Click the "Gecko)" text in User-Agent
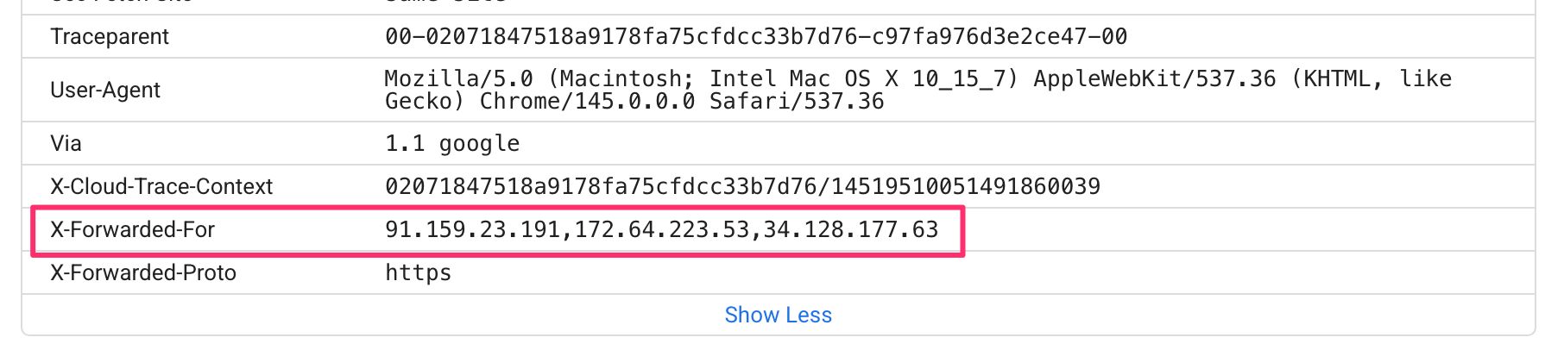 coord(425,102)
